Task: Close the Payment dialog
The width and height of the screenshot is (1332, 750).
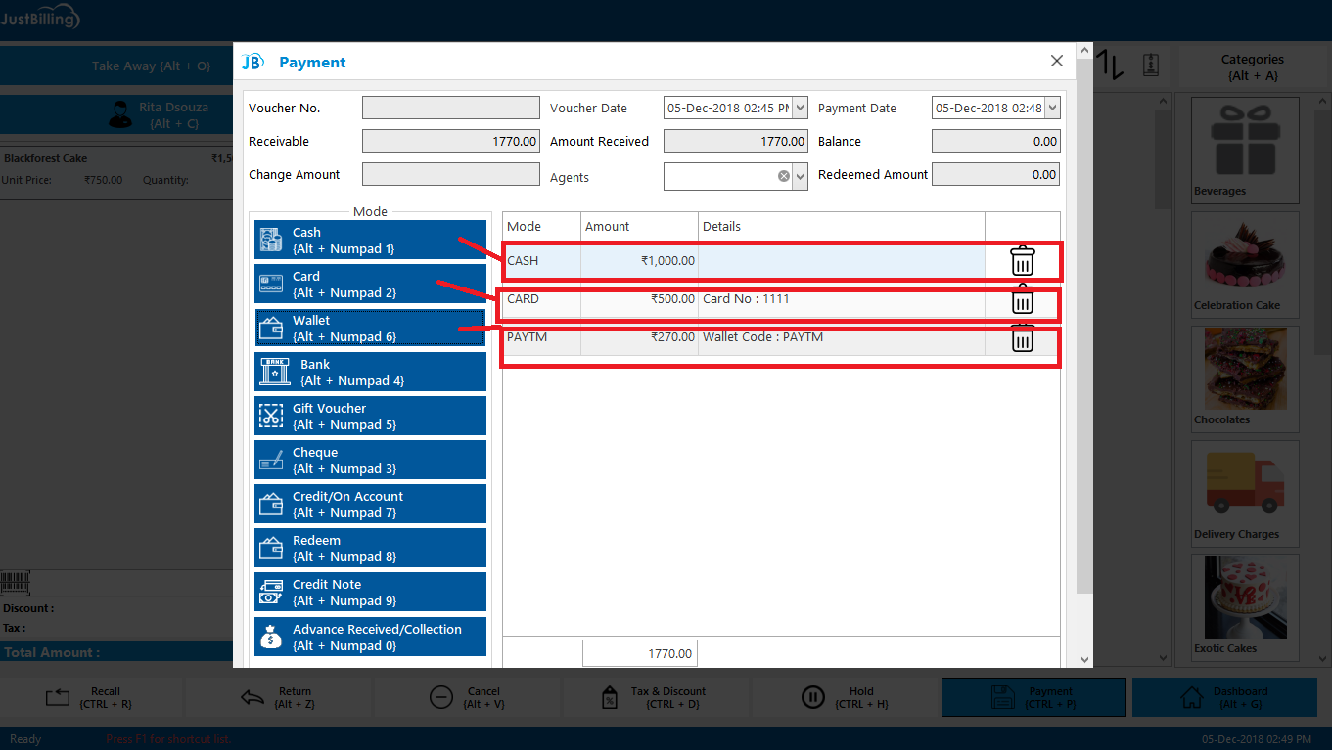Action: 1057,61
